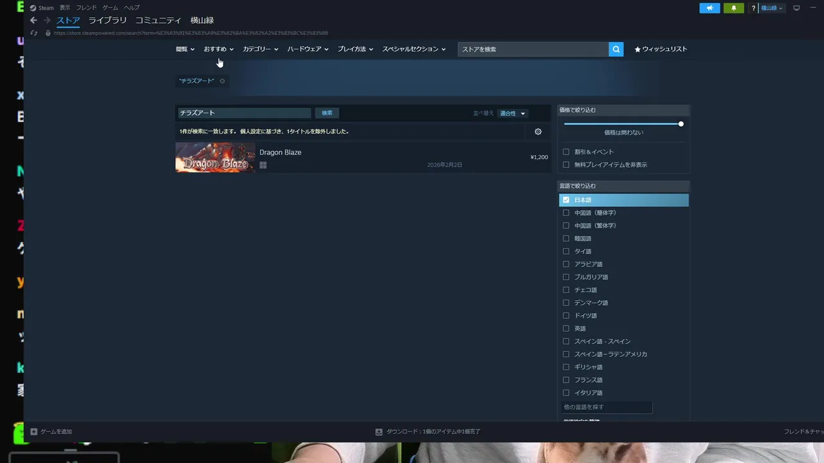The image size is (824, 463).
Task: Check the アラビア語 language filter
Action: click(x=566, y=264)
